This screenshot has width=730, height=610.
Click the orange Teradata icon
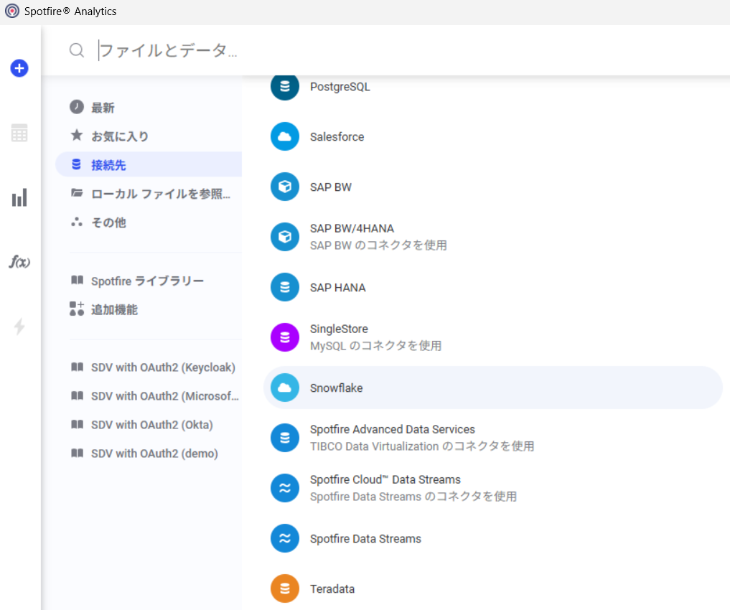click(285, 588)
